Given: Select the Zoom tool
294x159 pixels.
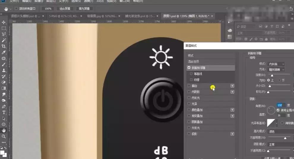Looking at the screenshot, I should 4,136.
